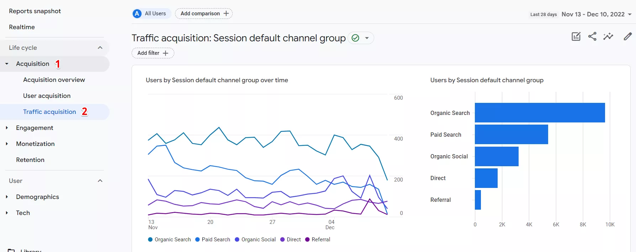Screen dimensions: 636x252
Task: Open the Library folder icon
Action: click(11, 250)
